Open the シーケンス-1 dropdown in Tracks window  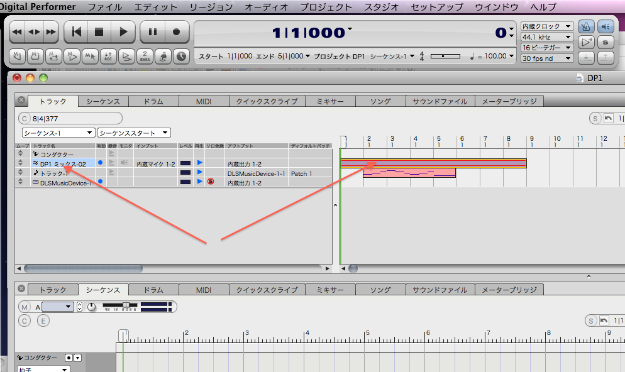tap(58, 133)
